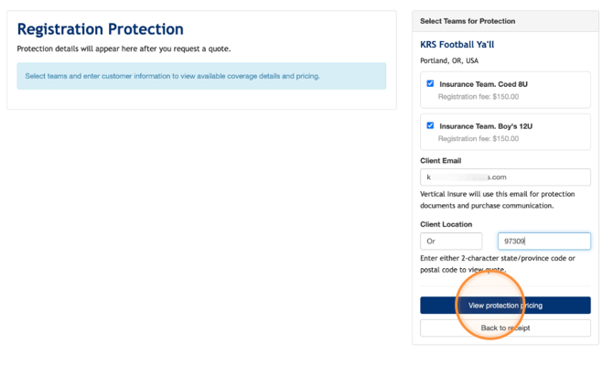Click the Registration Protection page title
Image resolution: width=613 pixels, height=376 pixels.
tap(100, 29)
